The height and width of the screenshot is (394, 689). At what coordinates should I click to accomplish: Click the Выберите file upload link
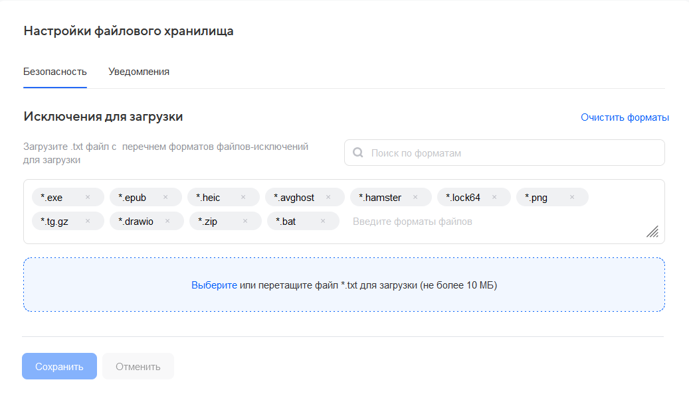[214, 285]
